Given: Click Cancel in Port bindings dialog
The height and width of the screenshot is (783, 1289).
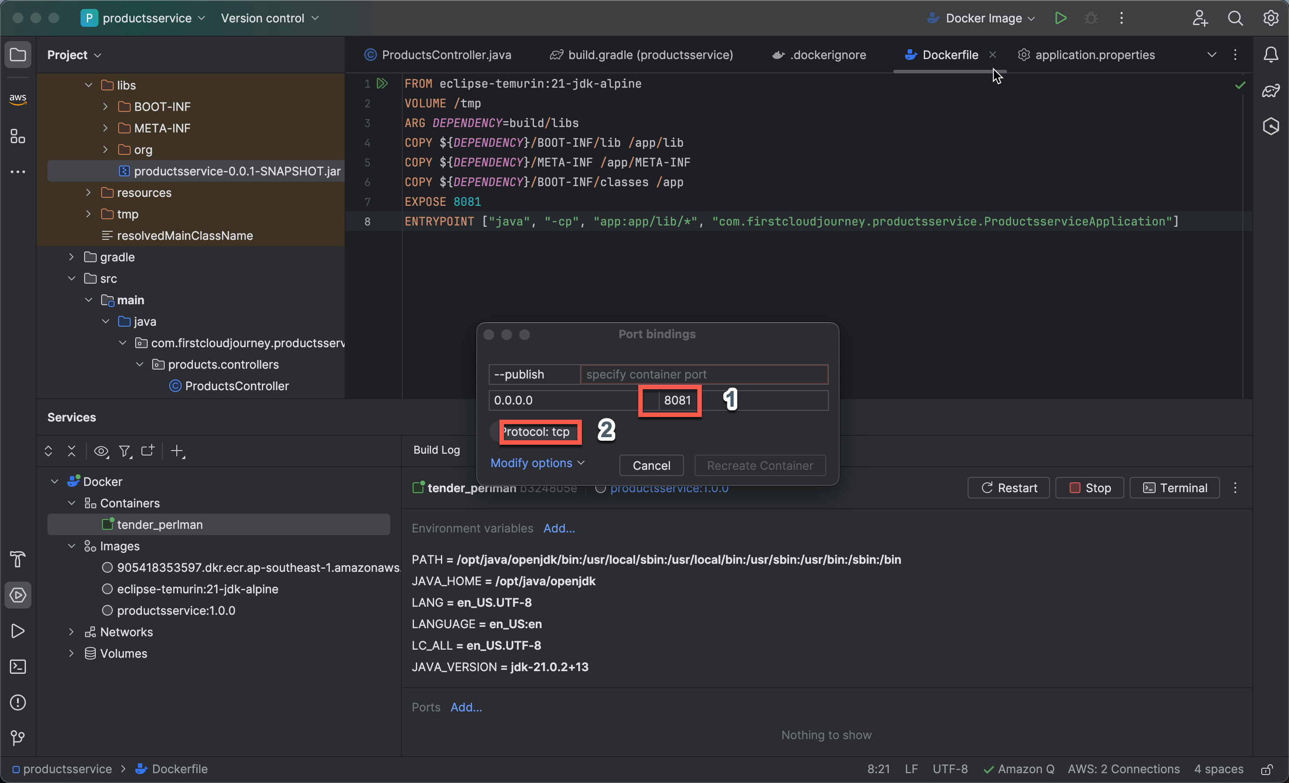Looking at the screenshot, I should (651, 465).
